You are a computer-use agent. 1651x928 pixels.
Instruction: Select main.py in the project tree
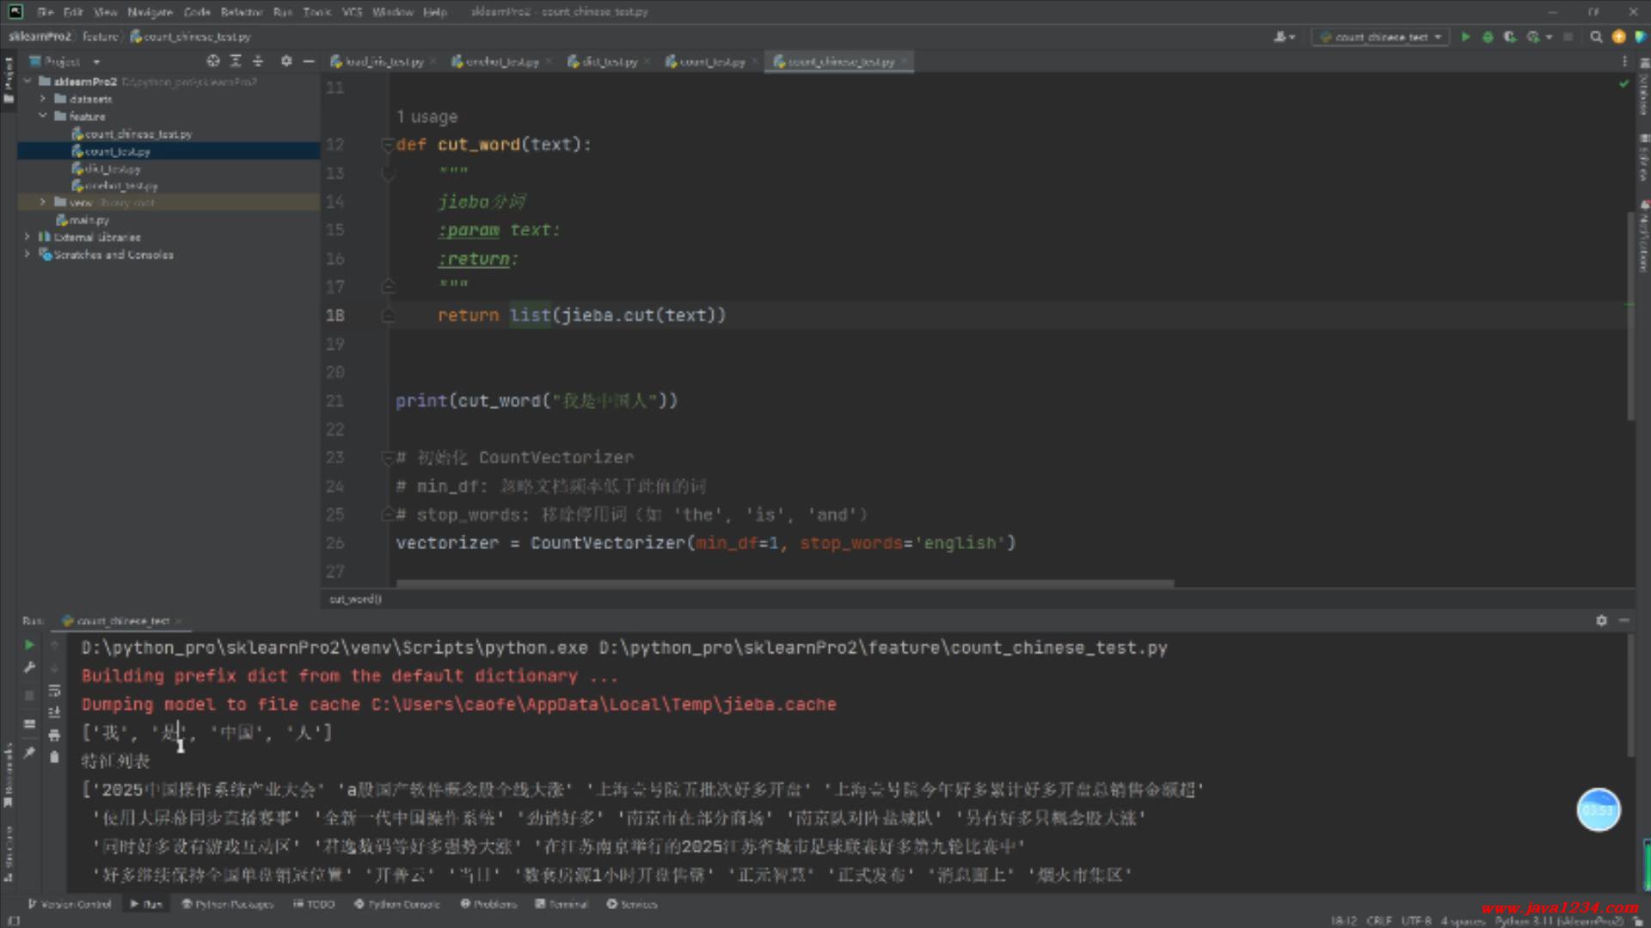click(x=89, y=220)
